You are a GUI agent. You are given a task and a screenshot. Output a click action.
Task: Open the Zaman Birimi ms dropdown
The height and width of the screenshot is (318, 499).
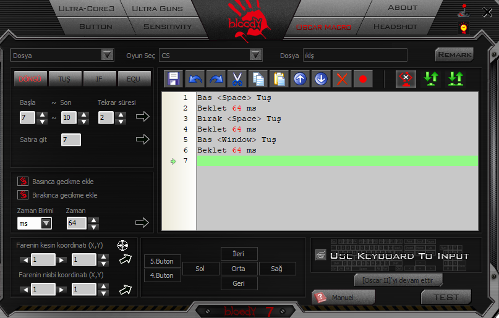click(46, 223)
